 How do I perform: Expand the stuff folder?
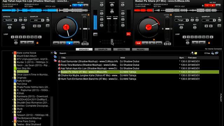pos(13,112)
